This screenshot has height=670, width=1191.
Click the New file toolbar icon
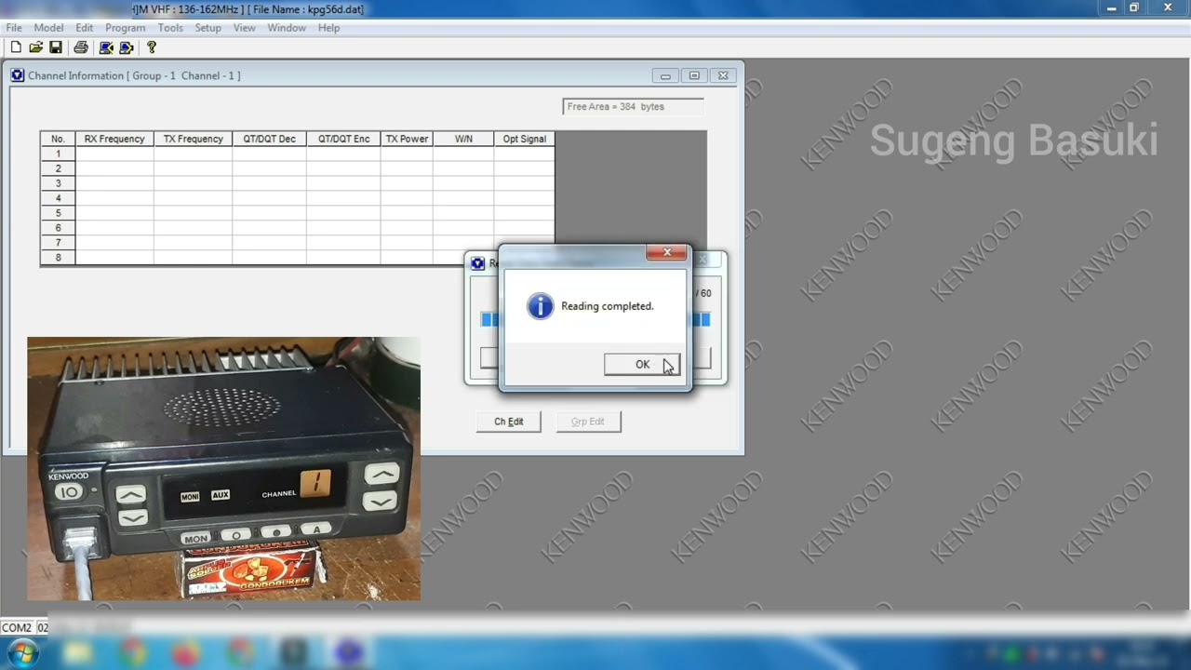[x=16, y=47]
